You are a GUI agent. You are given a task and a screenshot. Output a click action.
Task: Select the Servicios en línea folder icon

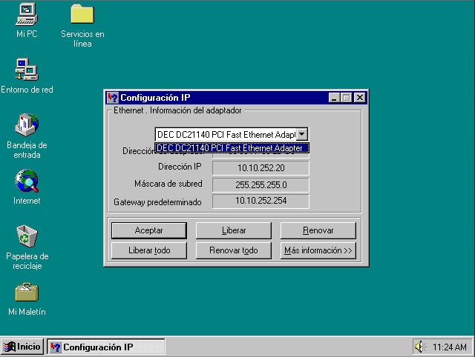point(82,14)
